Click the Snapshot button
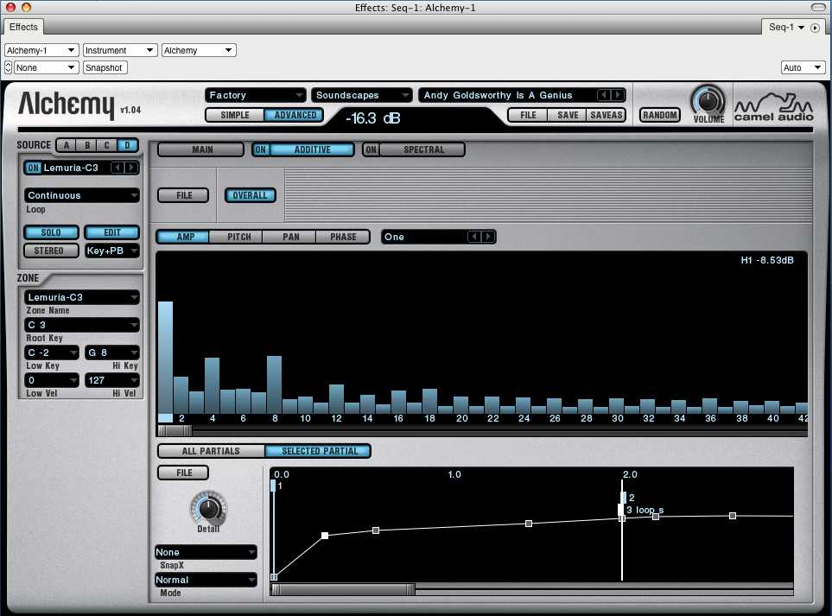The image size is (832, 616). click(x=105, y=67)
